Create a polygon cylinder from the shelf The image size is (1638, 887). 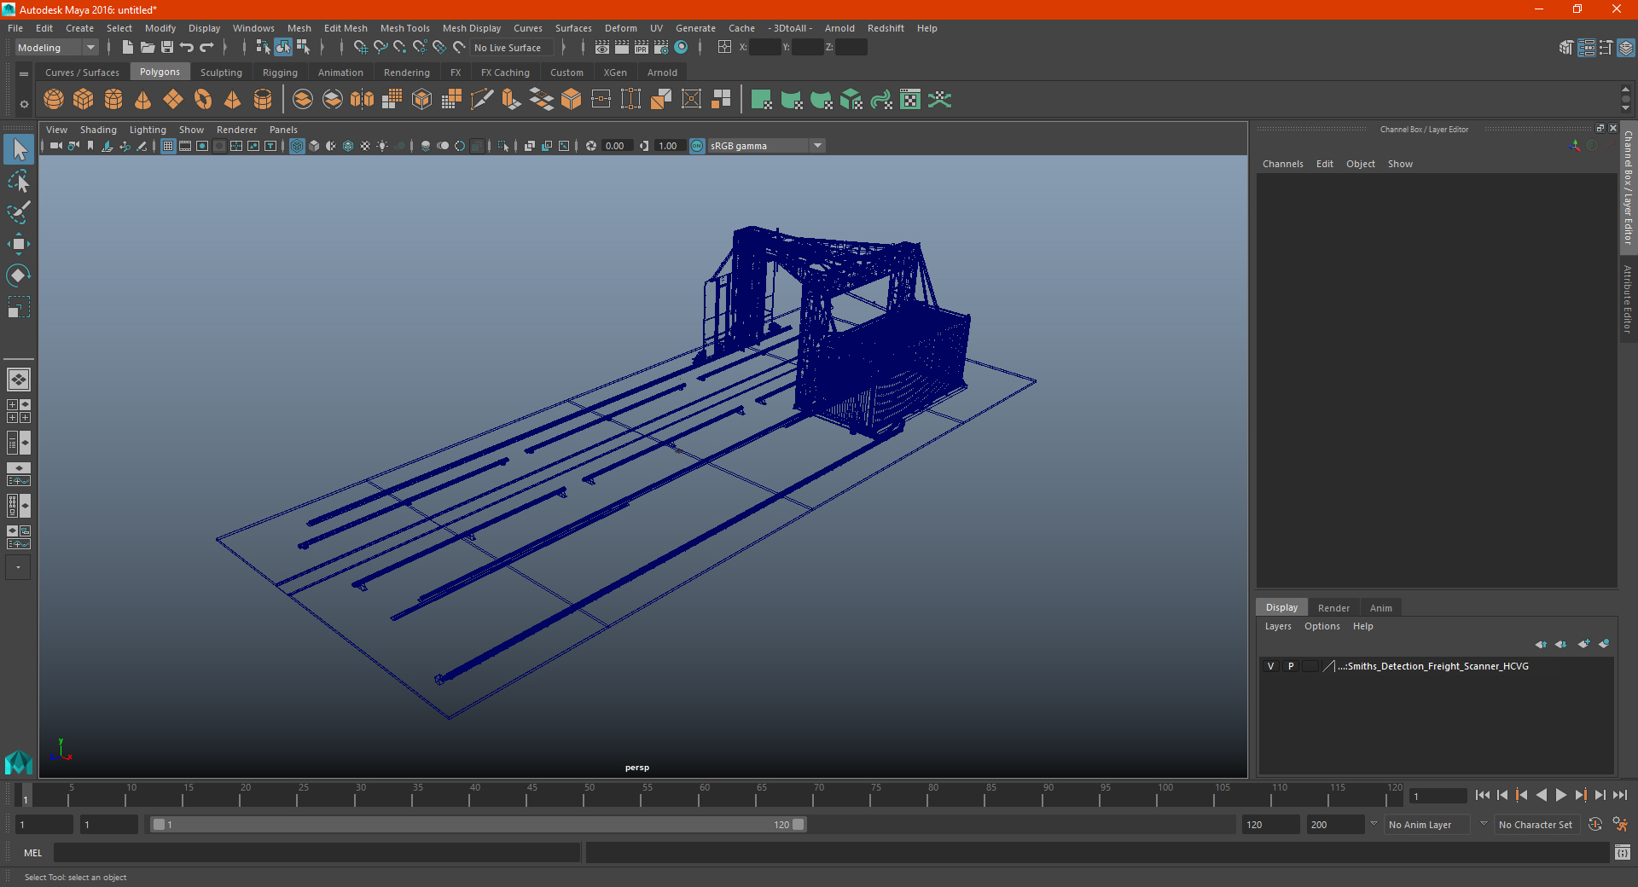pos(113,100)
